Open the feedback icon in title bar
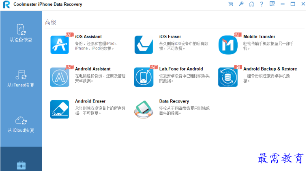Screen dimensions: 307x171 coord(272,4)
